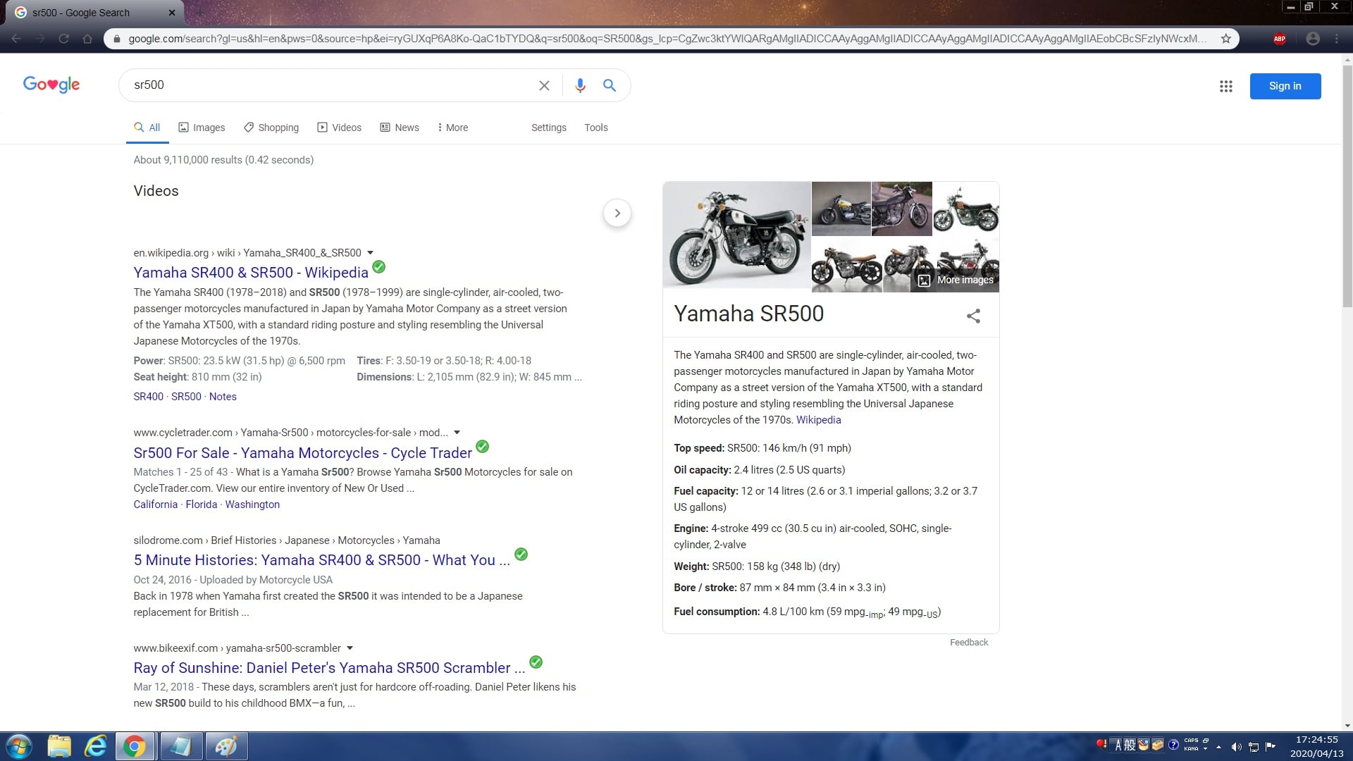
Task: Open the California sitelink
Action: [x=155, y=505]
